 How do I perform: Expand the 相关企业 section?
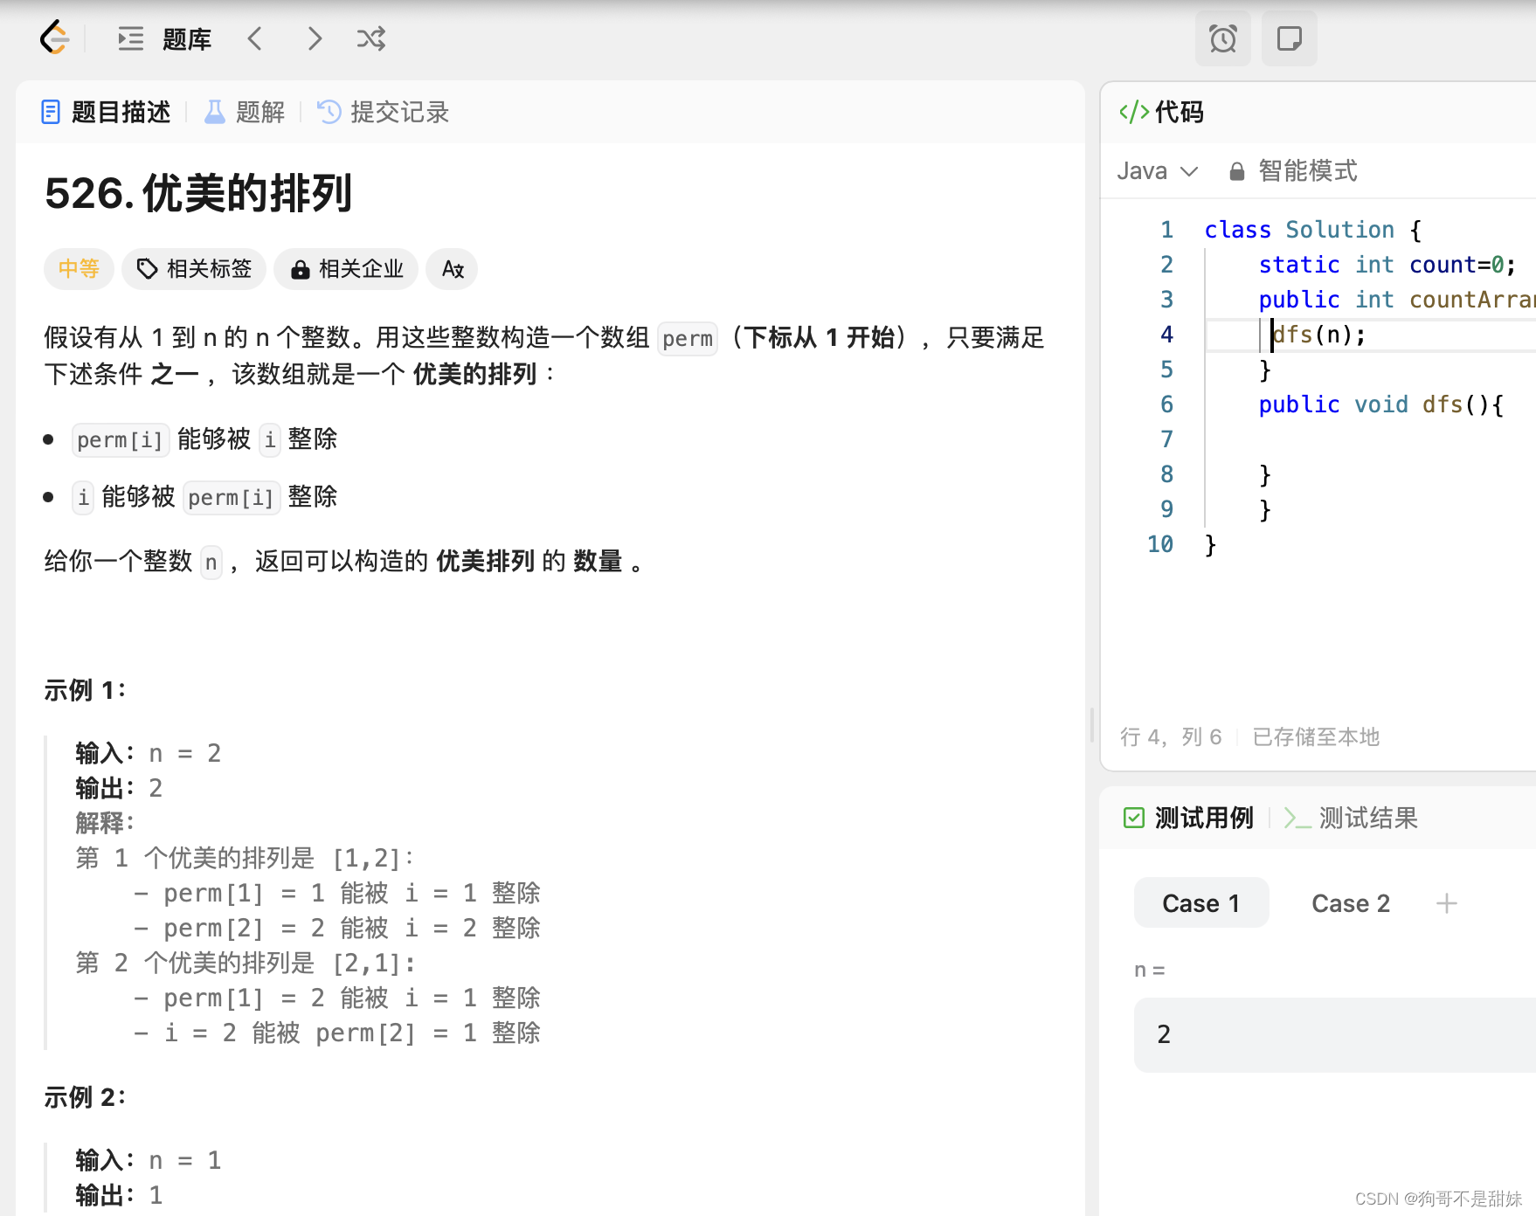[346, 269]
